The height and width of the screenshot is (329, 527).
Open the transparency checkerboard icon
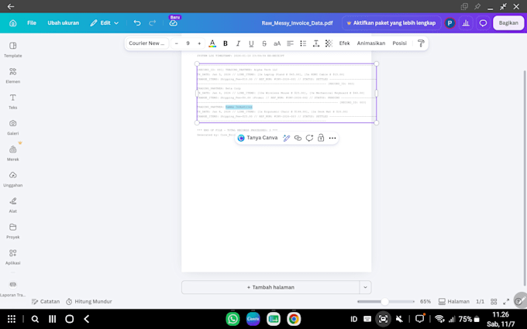pyautogui.click(x=329, y=43)
